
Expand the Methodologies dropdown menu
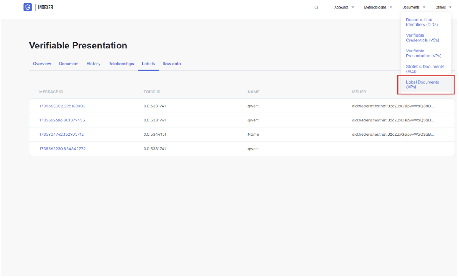tap(378, 8)
